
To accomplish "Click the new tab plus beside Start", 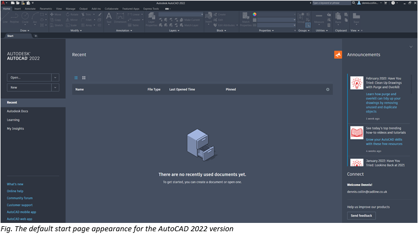I will click(x=36, y=36).
